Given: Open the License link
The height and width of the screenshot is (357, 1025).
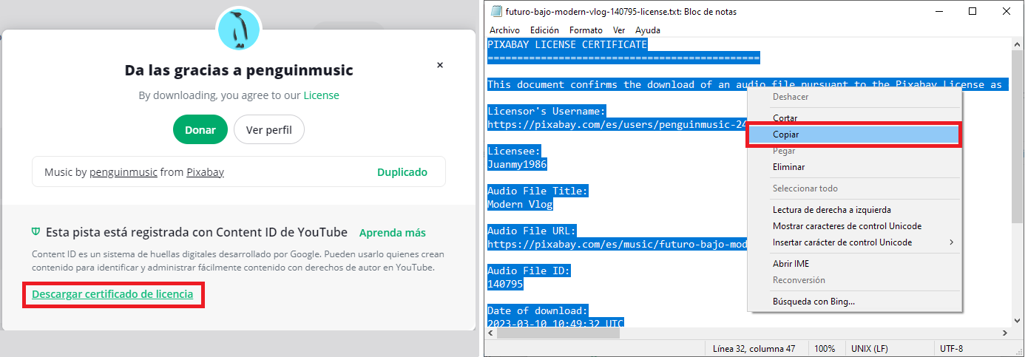Looking at the screenshot, I should [x=322, y=95].
